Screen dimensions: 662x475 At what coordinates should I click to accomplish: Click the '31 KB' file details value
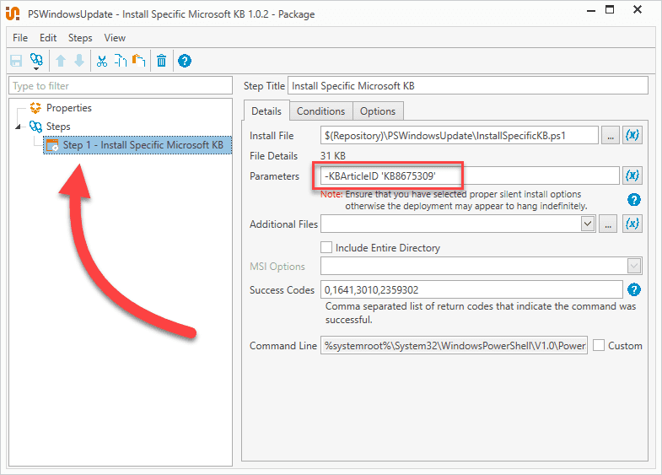(333, 156)
